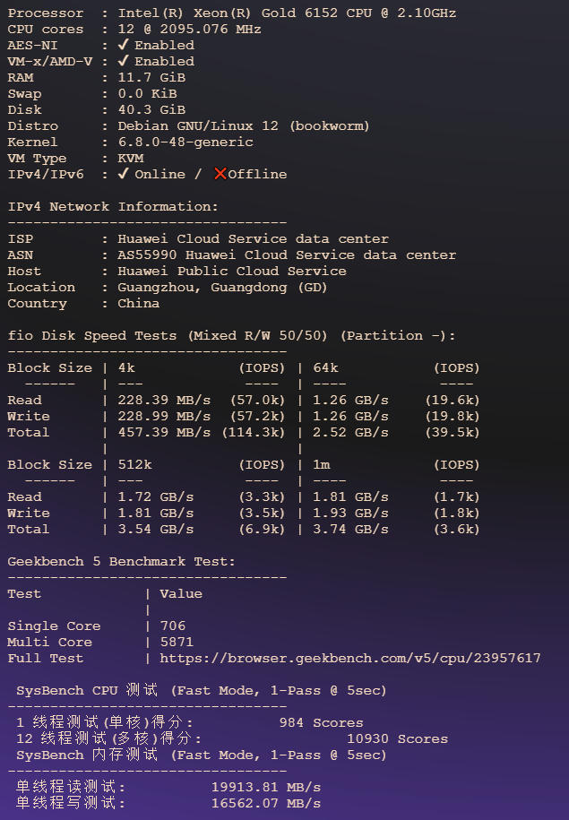
Task: Select the 64k total speed 2.52 GB/s
Action: 350,432
